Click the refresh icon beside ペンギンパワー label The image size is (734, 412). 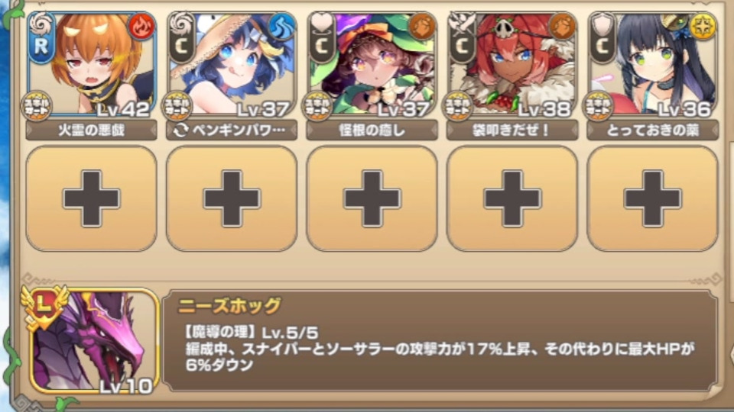tap(180, 130)
